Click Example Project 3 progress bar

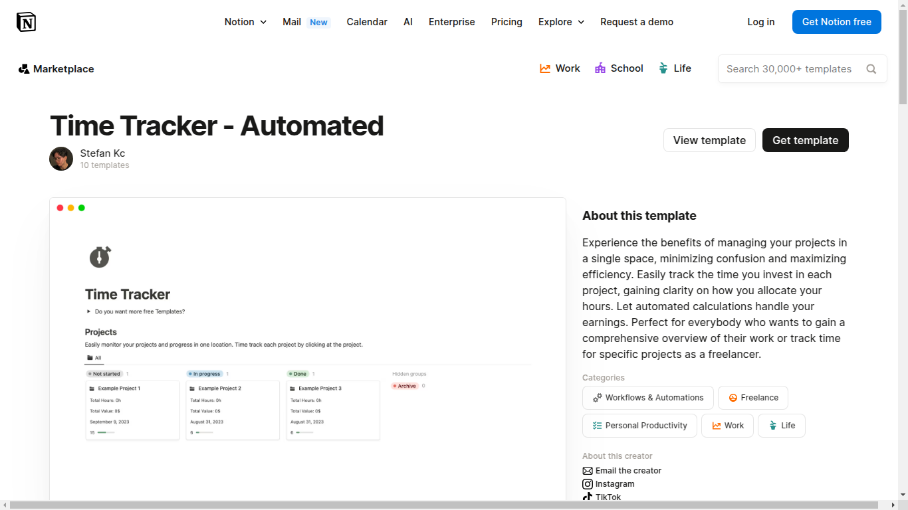(304, 432)
